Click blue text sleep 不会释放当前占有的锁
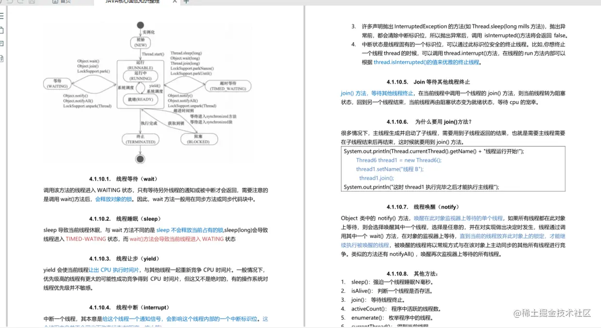 (x=190, y=230)
